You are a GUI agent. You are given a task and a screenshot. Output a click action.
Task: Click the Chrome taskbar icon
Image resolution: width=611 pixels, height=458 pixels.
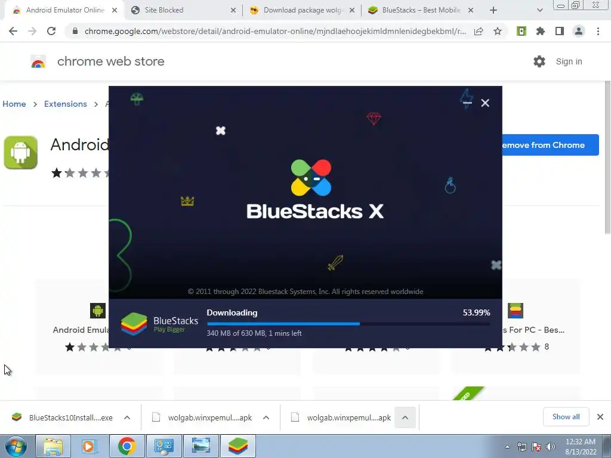tap(126, 446)
